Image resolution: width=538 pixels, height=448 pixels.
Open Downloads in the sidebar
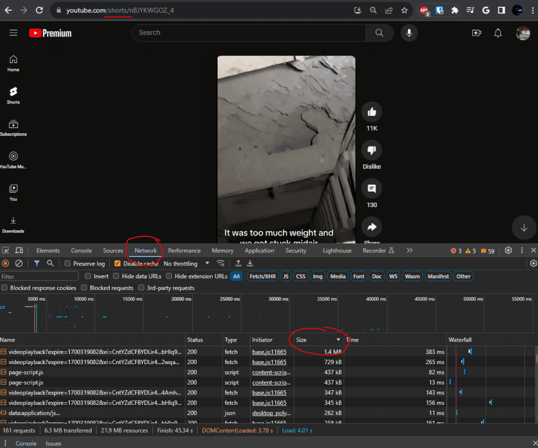[13, 225]
